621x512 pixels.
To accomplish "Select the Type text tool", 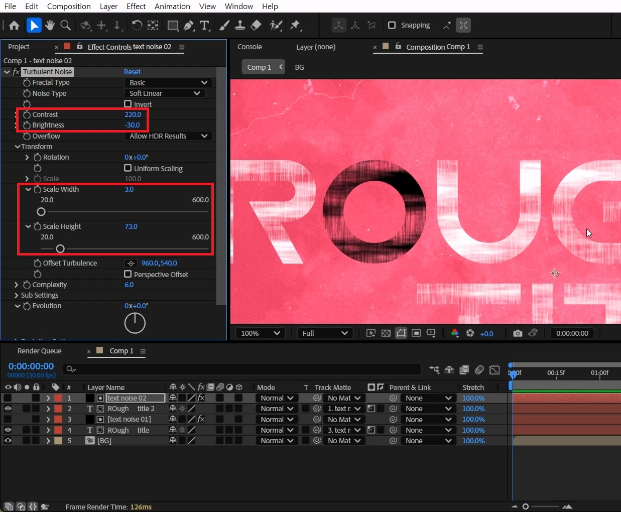I will tap(204, 25).
